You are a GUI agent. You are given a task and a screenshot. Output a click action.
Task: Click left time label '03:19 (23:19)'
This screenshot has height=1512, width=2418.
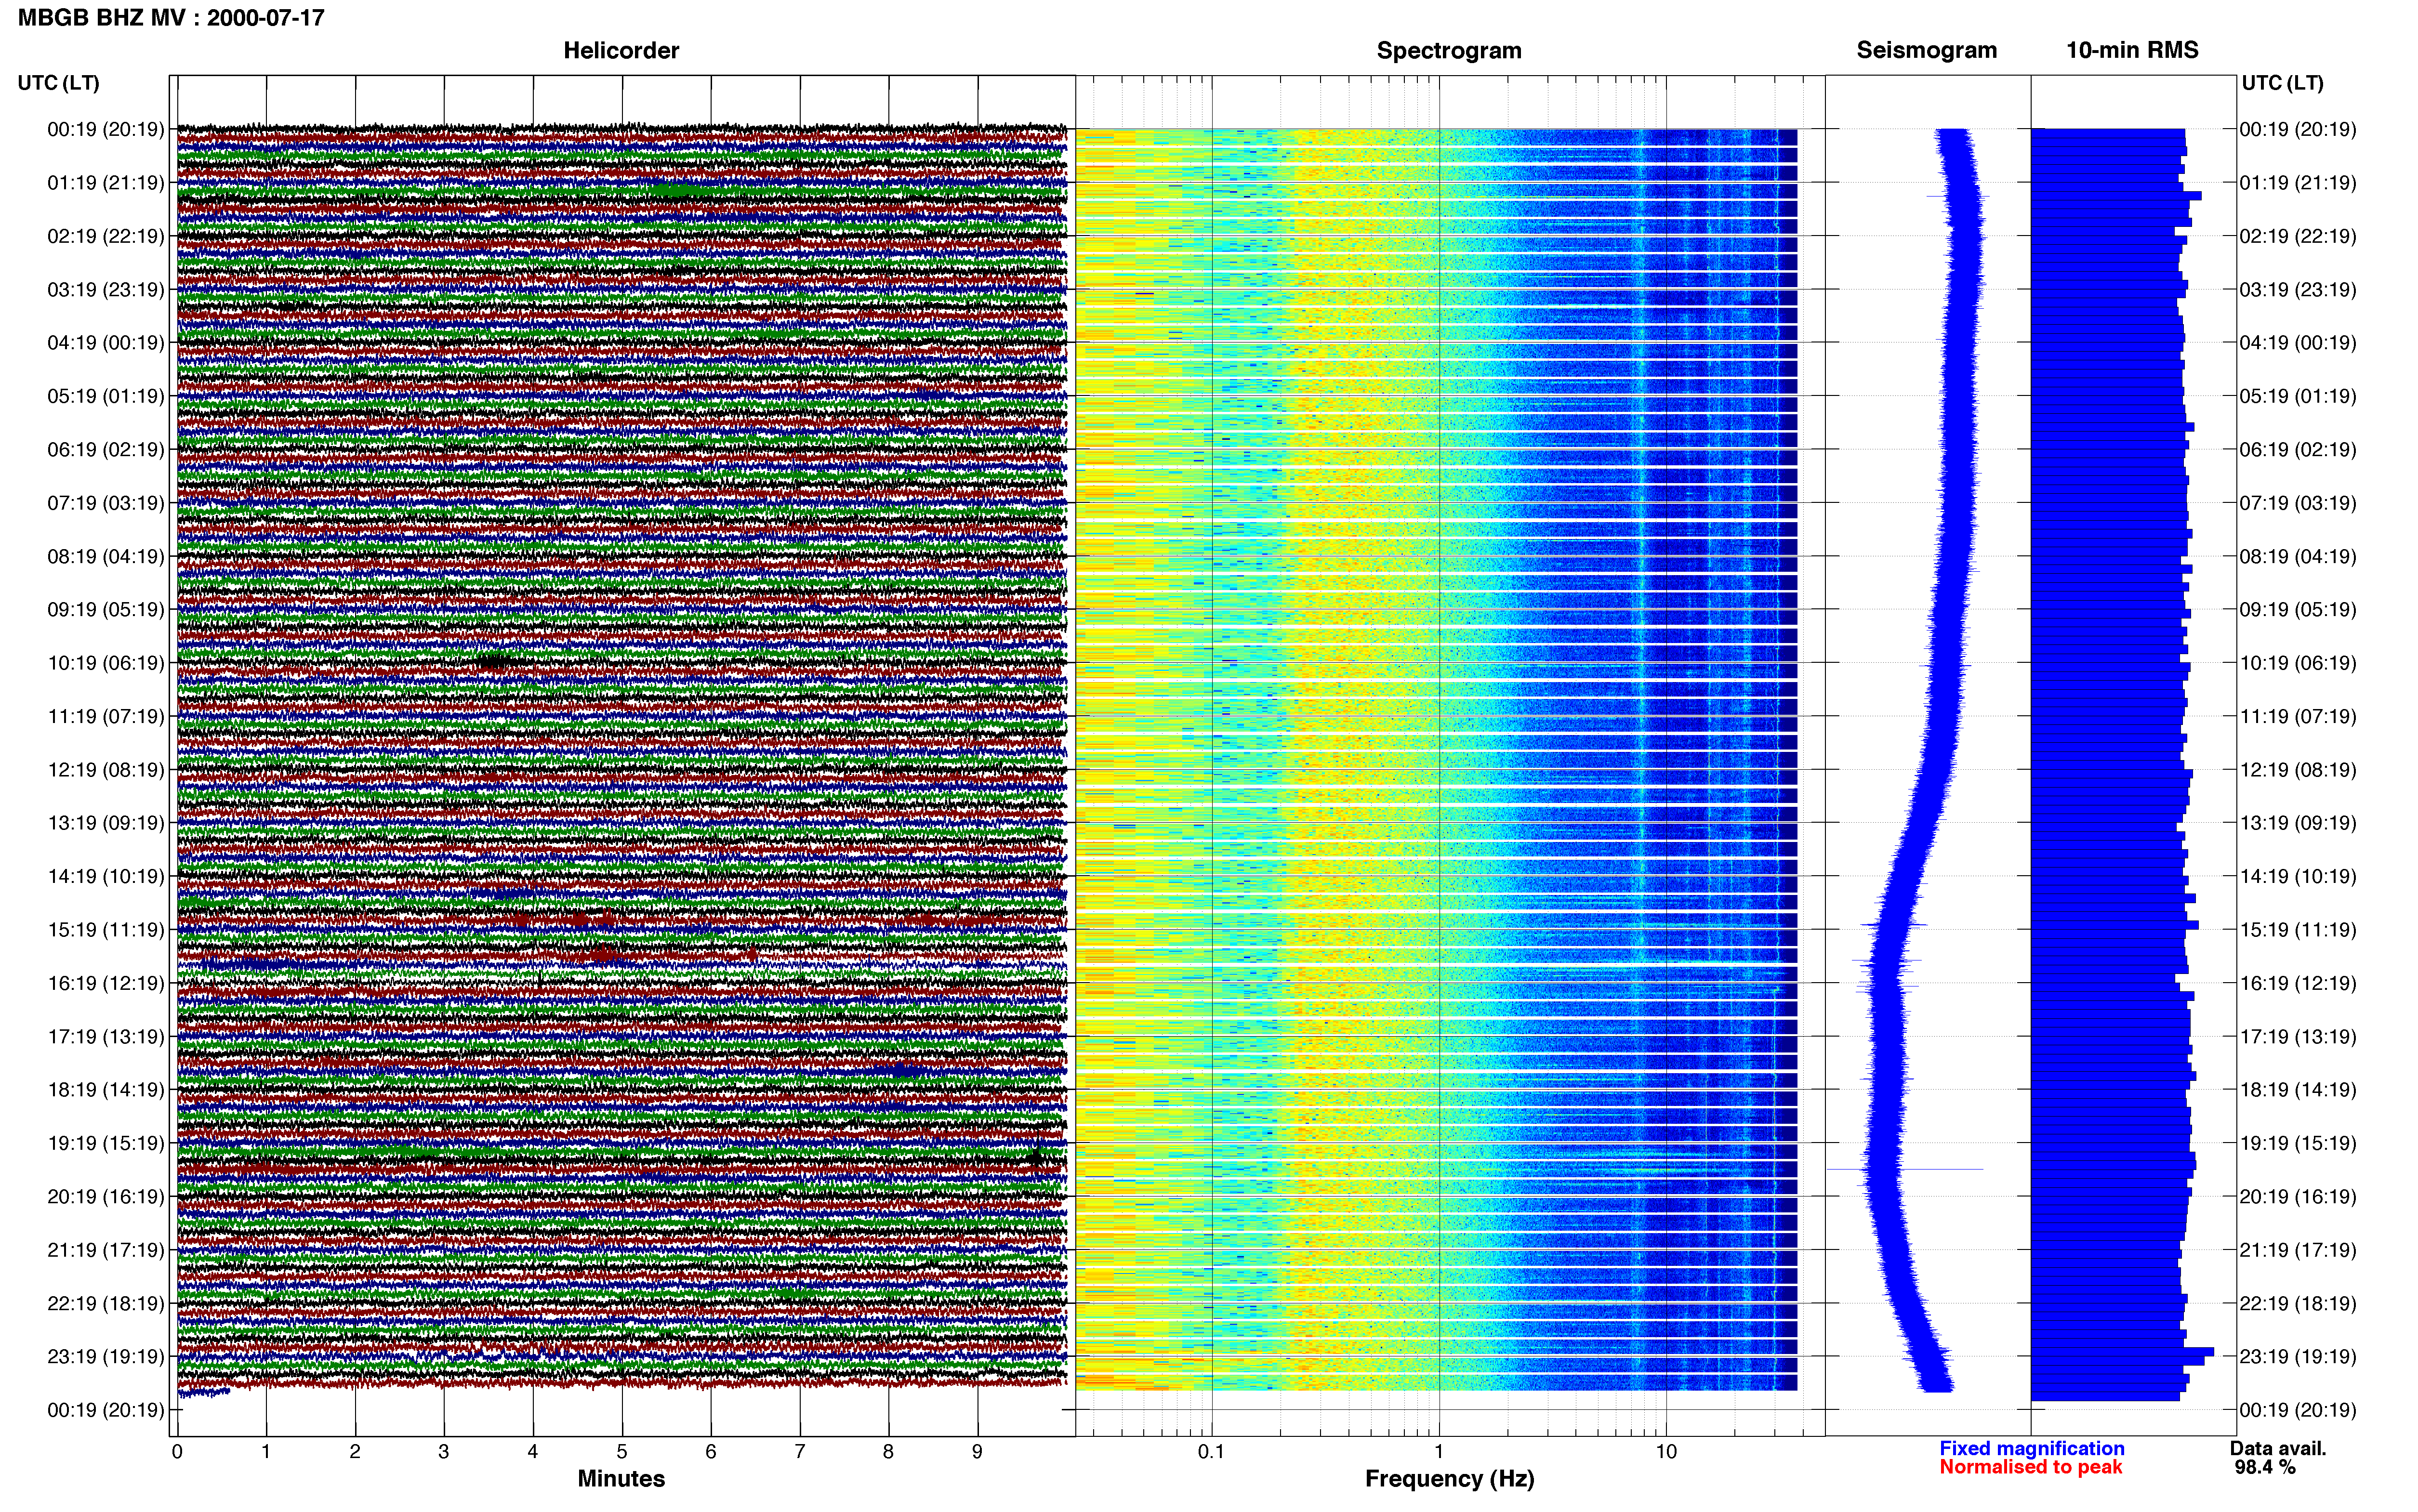tap(105, 289)
